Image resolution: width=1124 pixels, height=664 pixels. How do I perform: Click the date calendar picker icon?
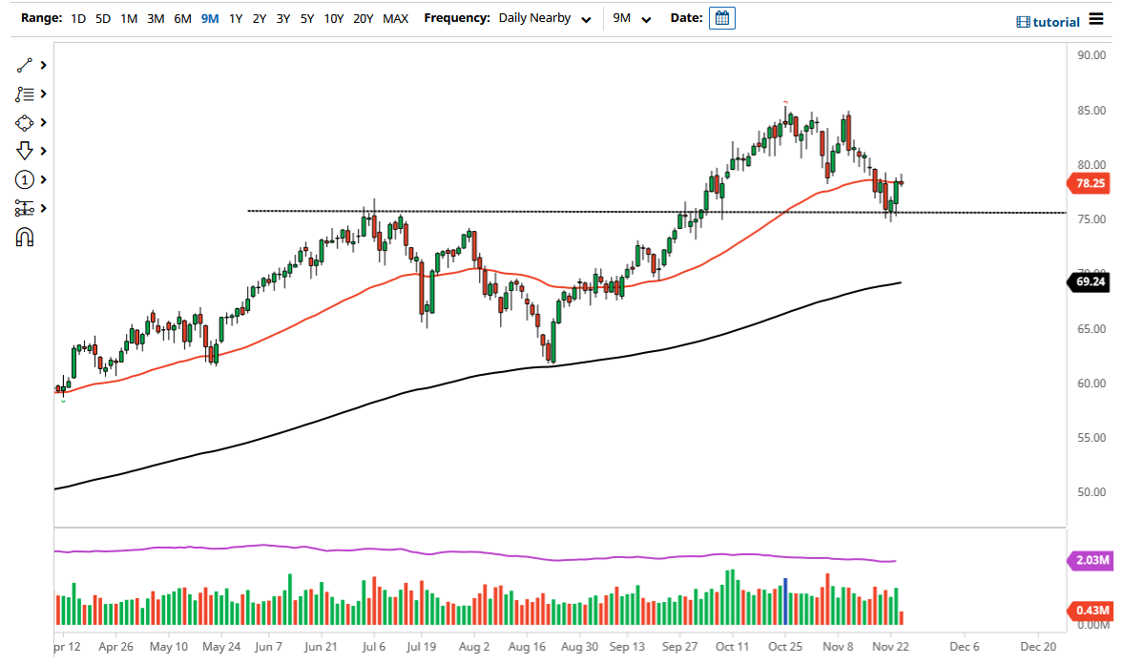[721, 17]
